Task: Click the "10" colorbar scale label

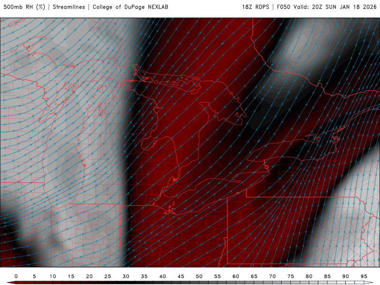Action: tap(53, 276)
